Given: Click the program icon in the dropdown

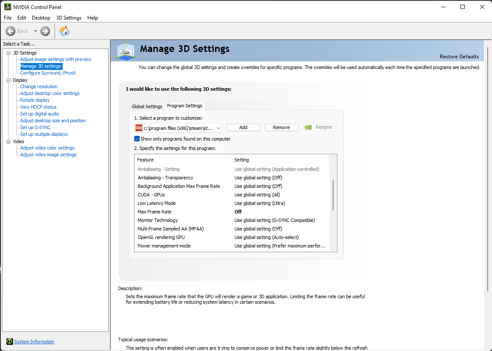Looking at the screenshot, I should 138,128.
